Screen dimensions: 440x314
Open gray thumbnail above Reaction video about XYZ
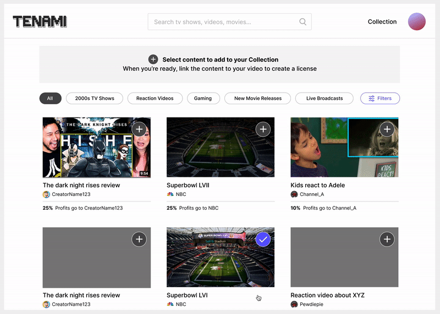[x=344, y=257]
